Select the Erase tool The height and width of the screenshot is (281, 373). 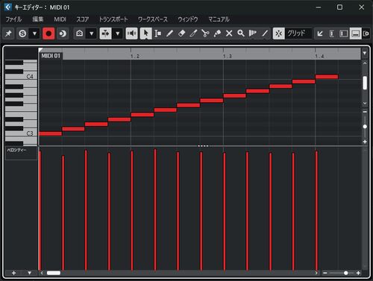coord(181,34)
